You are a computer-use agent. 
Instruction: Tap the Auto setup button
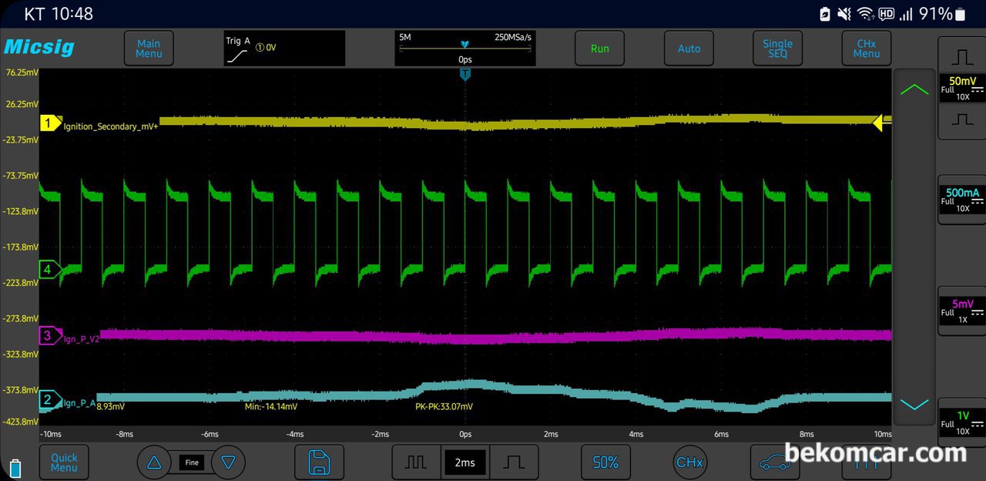click(x=689, y=49)
